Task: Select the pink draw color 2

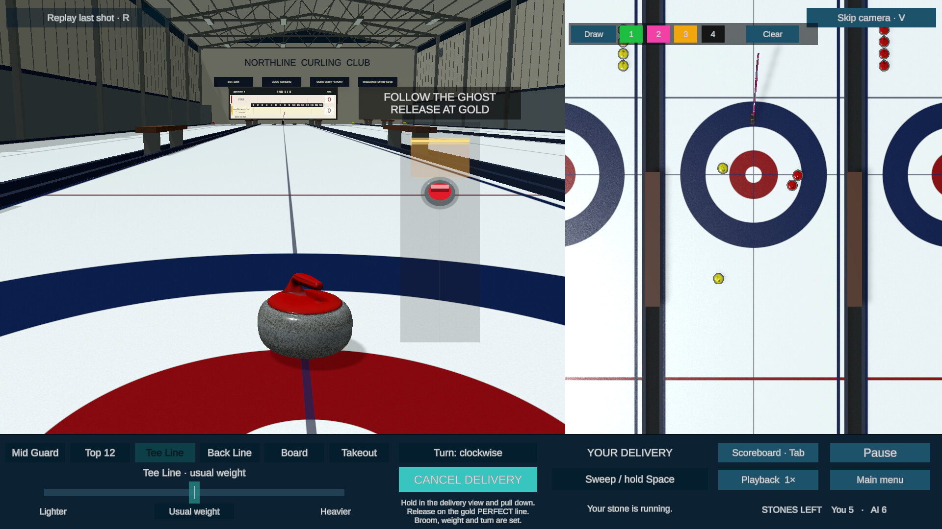Action: 658,34
